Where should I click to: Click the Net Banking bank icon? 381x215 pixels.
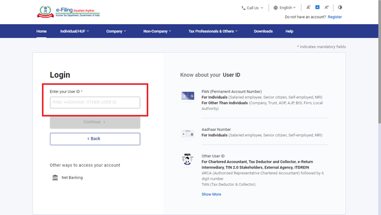pyautogui.click(x=55, y=177)
